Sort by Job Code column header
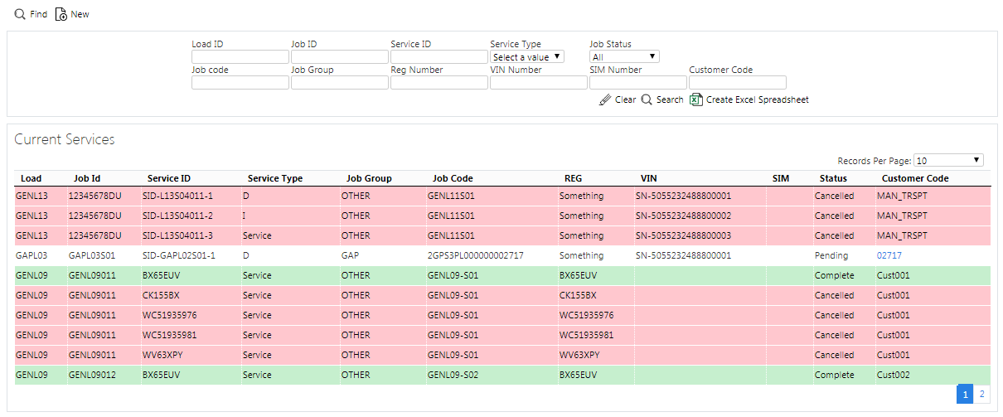The height and width of the screenshot is (417, 1003). click(453, 178)
